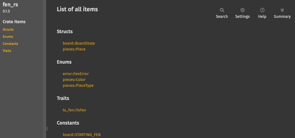Jump to Structs in sidebar
295x138 pixels.
coord(8,30)
